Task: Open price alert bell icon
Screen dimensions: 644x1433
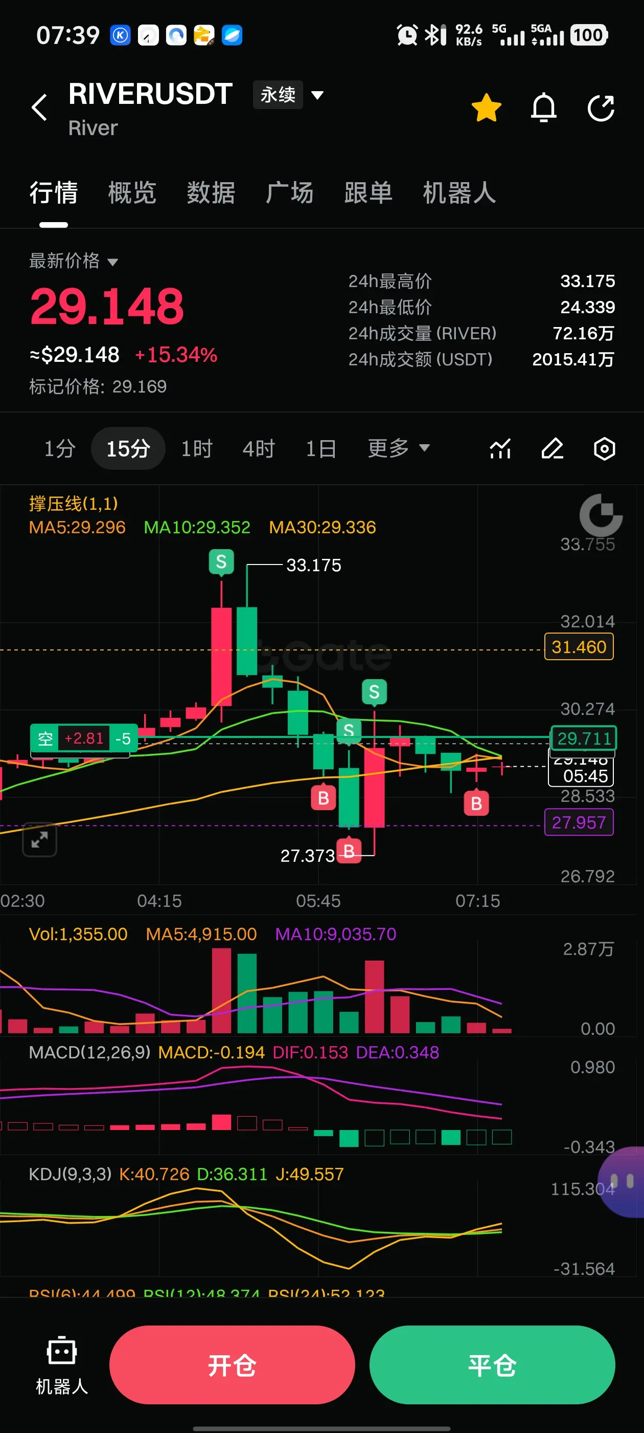Action: [x=543, y=107]
